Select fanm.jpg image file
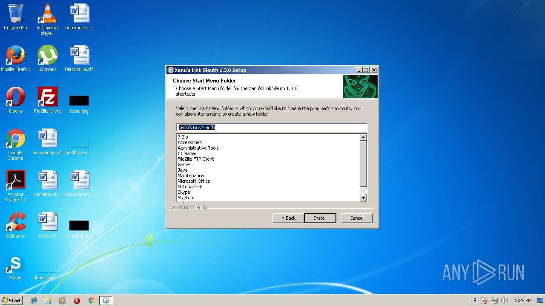Viewport: 545px width, 306px height. tap(79, 104)
